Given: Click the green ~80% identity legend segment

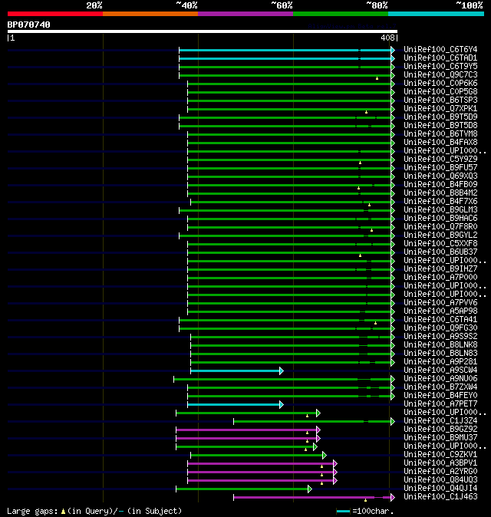Looking at the screenshot, I should pyautogui.click(x=341, y=14).
